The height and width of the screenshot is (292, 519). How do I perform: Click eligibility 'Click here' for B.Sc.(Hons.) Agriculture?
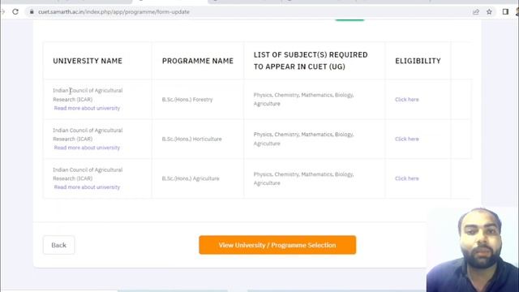point(407,178)
